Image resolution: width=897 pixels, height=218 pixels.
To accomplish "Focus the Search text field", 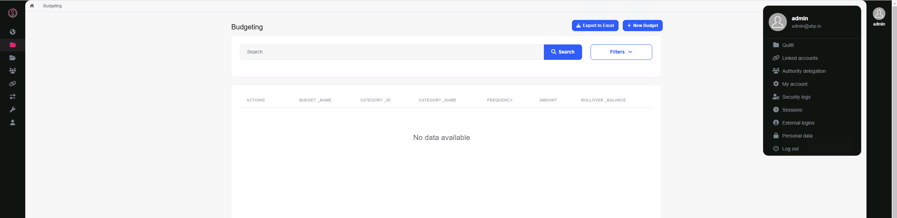I will point(391,52).
